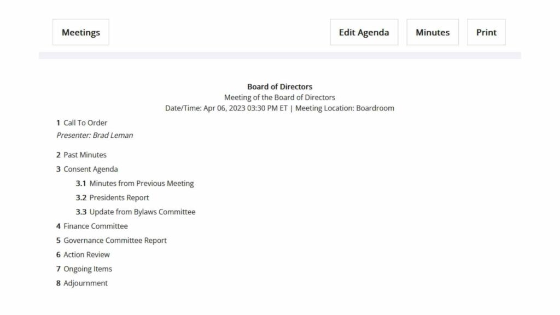Click Presenter Brad Leman name
Image resolution: width=560 pixels, height=315 pixels.
[x=95, y=135]
